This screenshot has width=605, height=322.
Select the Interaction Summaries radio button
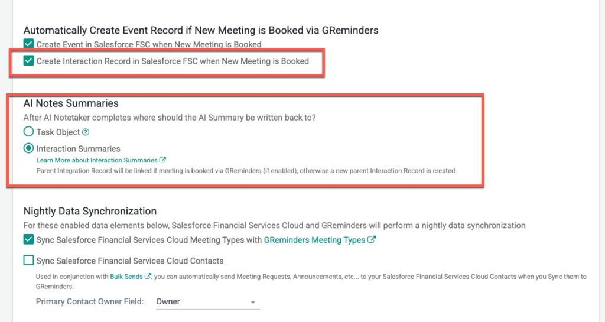click(x=28, y=148)
